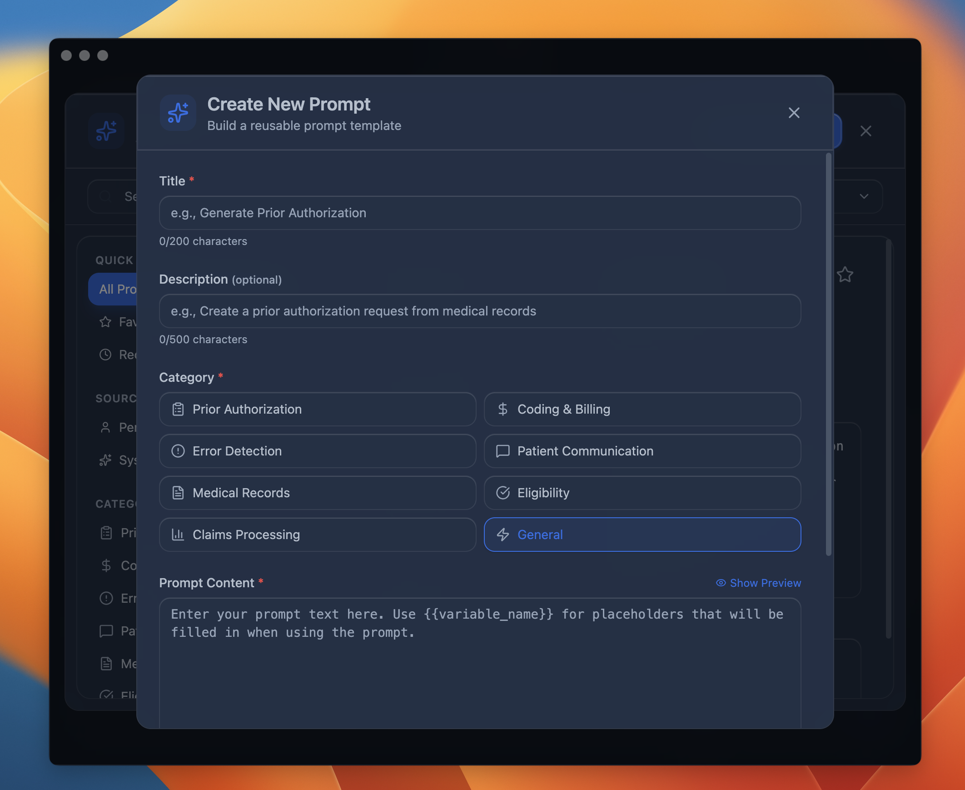The image size is (965, 790).
Task: Click the alert icon for Error Detection
Action: pyautogui.click(x=178, y=451)
